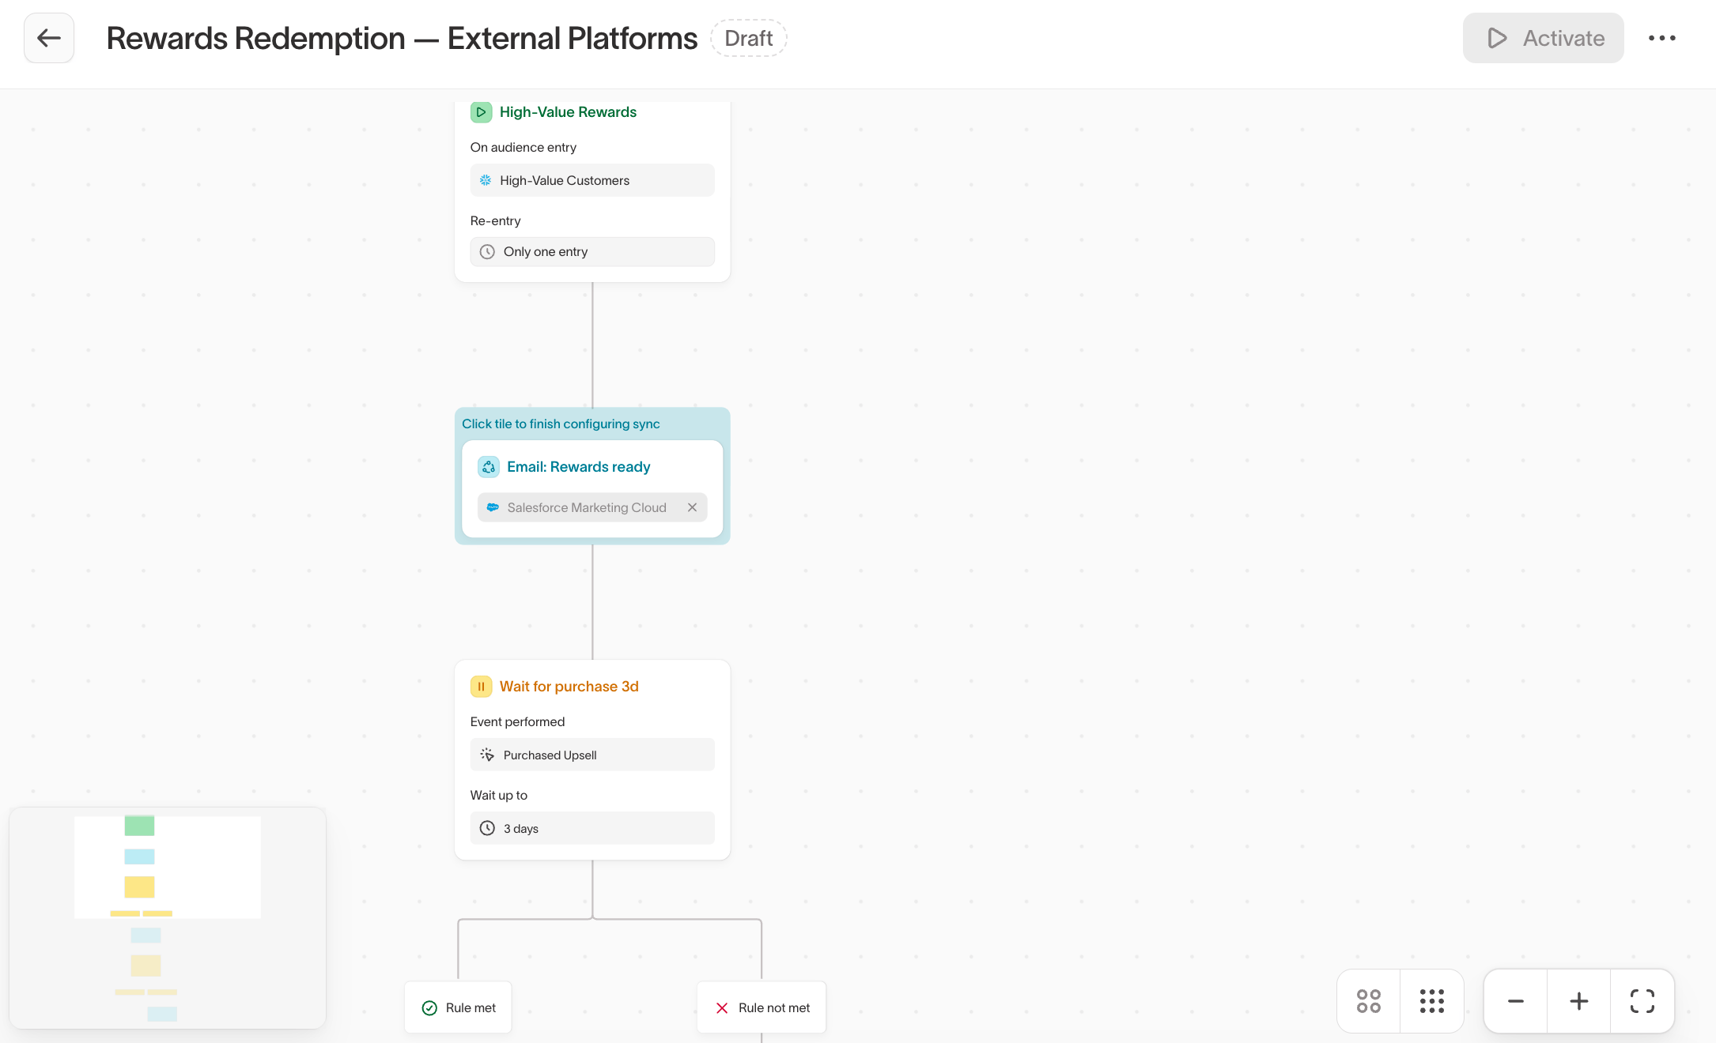This screenshot has height=1043, width=1716.
Task: Click the clock icon beside Only one entry
Action: [x=487, y=251]
